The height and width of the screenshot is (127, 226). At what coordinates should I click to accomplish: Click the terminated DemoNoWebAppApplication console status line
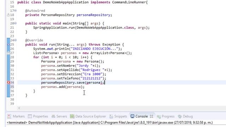tap(110, 123)
